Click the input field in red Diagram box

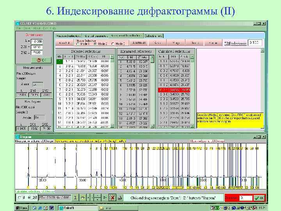246,198
